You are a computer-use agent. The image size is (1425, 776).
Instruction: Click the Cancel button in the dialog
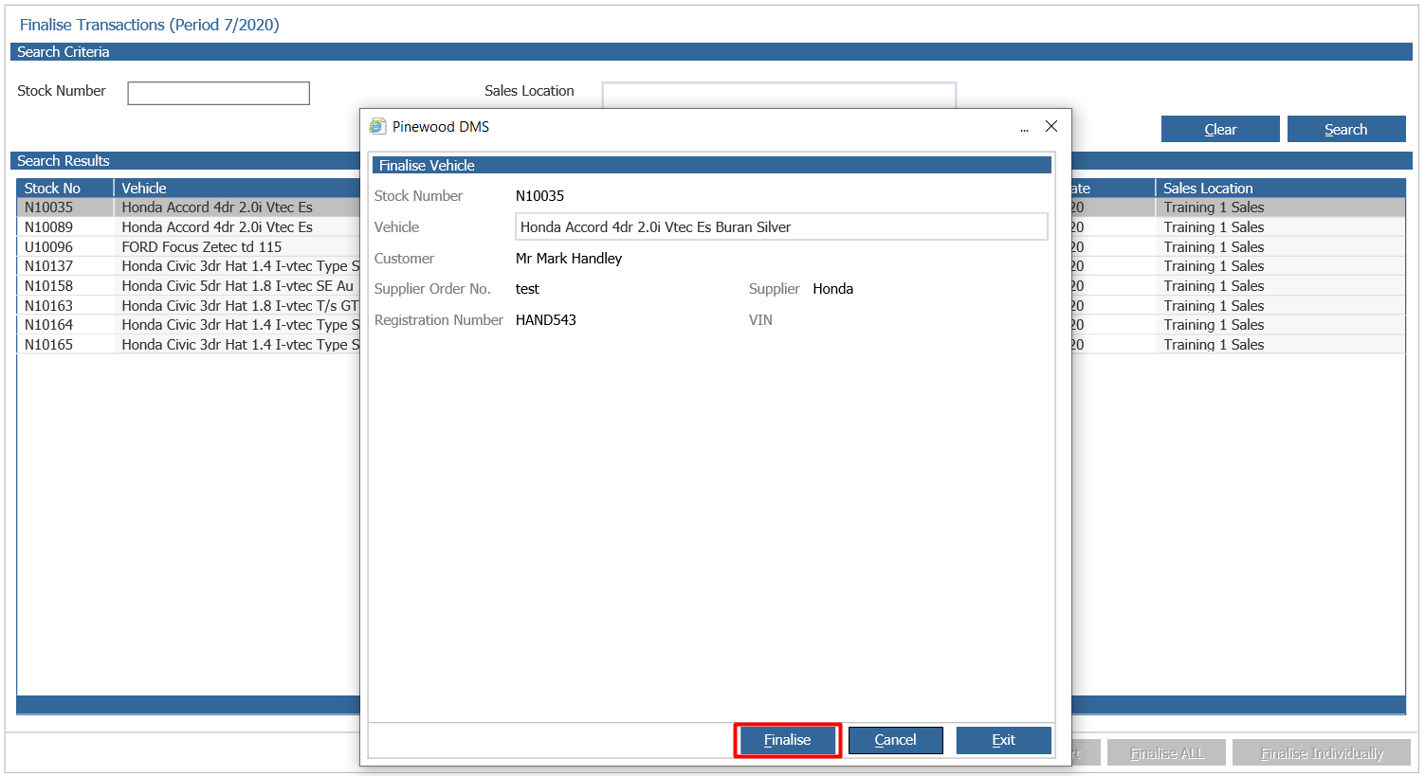(x=895, y=740)
